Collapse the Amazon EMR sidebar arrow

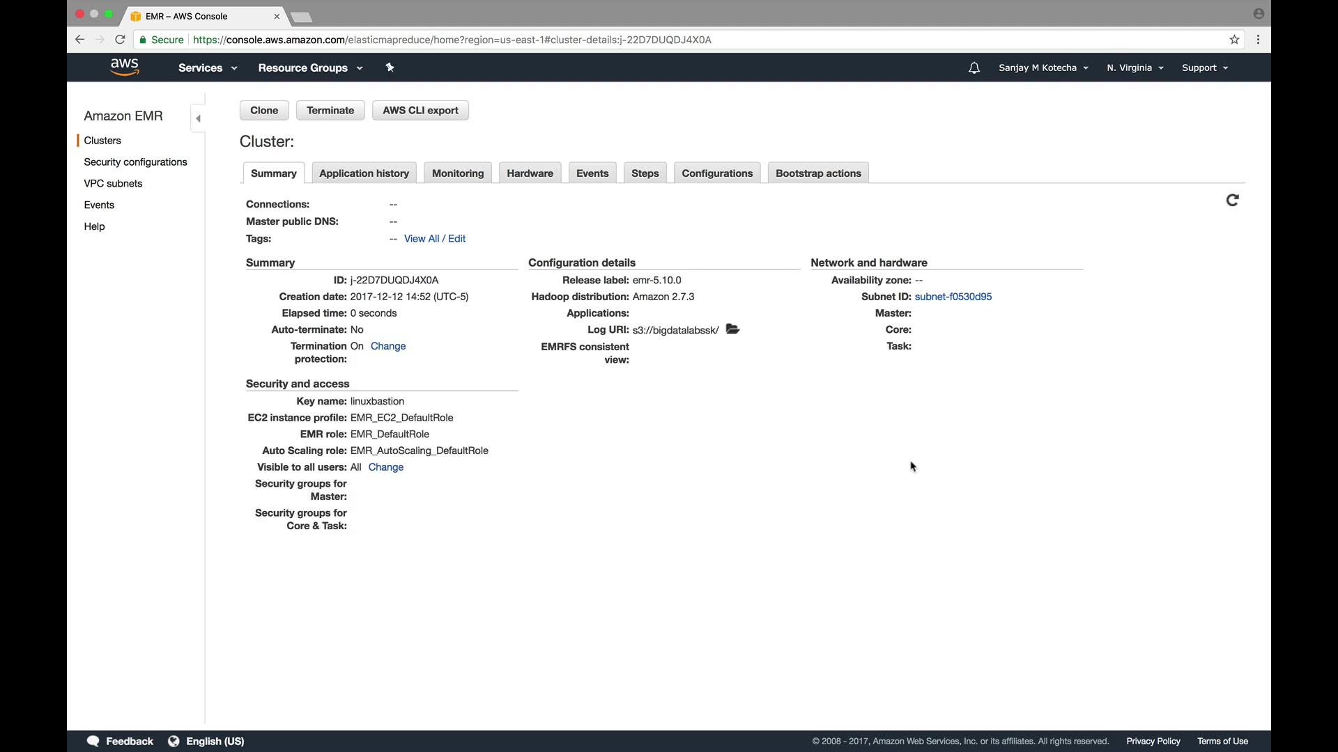tap(198, 118)
